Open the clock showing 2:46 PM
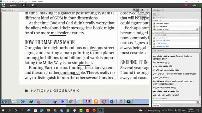This screenshot has width=202, height=113. 191,110
